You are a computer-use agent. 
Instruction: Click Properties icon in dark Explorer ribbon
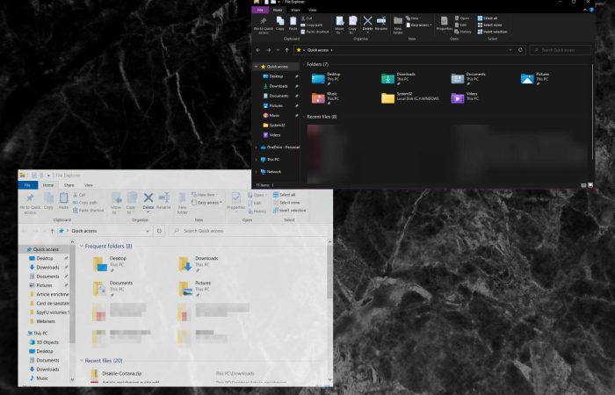tap(445, 23)
